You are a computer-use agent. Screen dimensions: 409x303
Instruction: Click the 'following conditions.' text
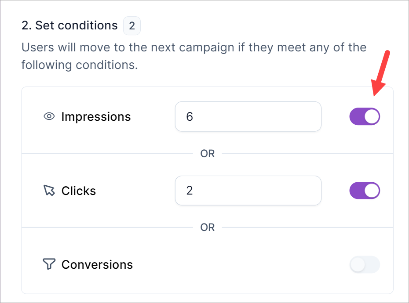[80, 65]
